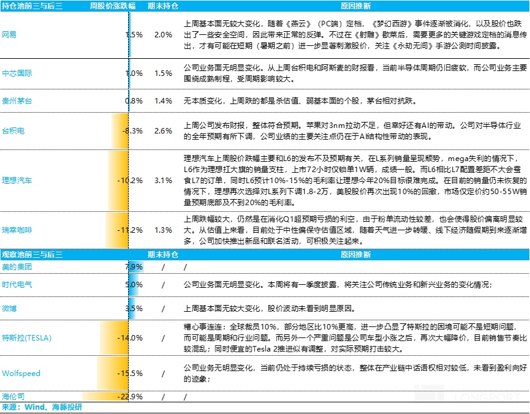Select the 台积电 row label
The width and height of the screenshot is (530, 414).
coord(13,131)
